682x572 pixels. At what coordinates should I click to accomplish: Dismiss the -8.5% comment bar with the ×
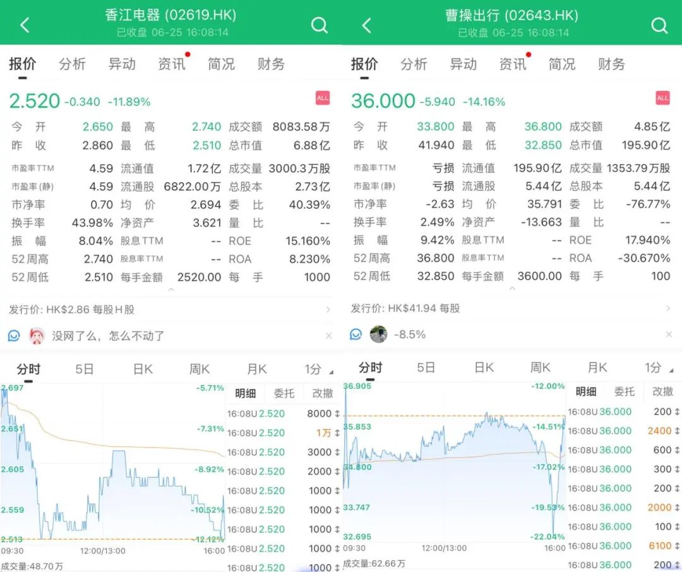669,334
